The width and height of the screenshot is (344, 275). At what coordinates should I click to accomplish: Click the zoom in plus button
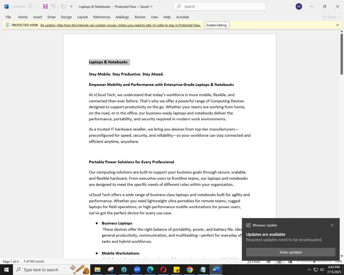coord(330,261)
